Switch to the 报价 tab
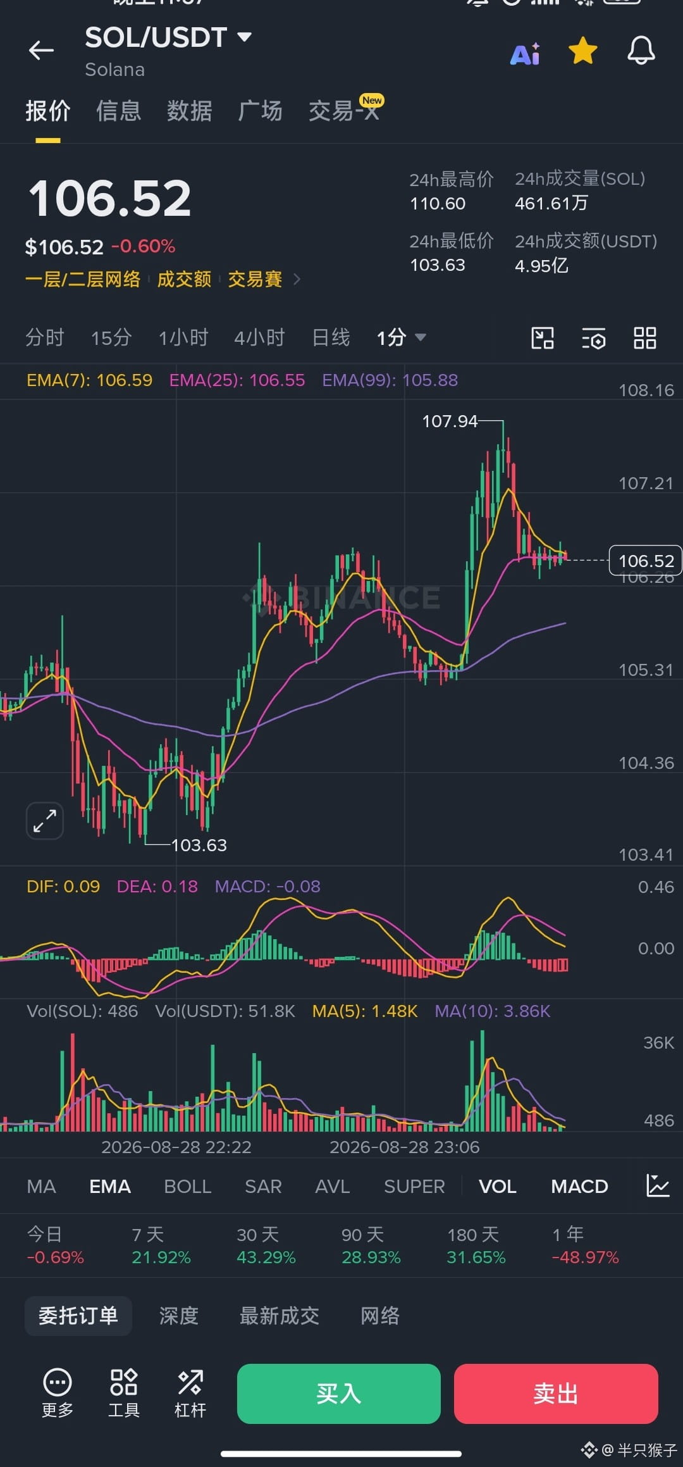 [48, 111]
